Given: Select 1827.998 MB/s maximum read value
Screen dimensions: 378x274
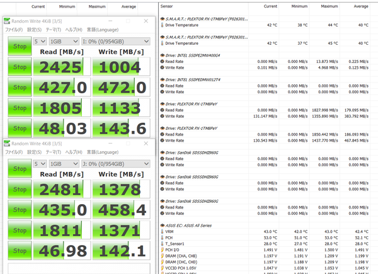Looking at the screenshot, I should pyautogui.click(x=325, y=110).
